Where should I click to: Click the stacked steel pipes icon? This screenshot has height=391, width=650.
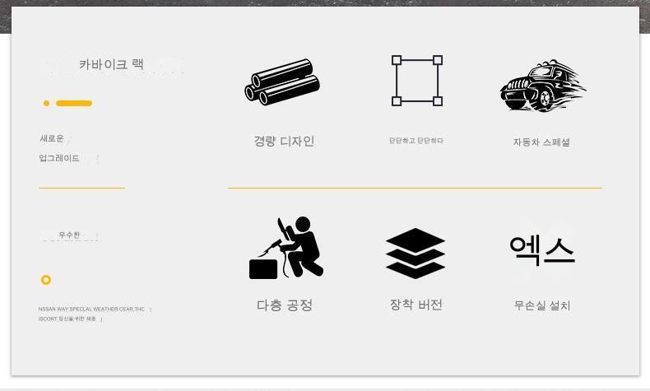pos(282,82)
